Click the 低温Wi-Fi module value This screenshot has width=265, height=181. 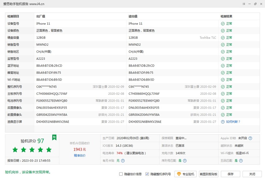pos(242,153)
